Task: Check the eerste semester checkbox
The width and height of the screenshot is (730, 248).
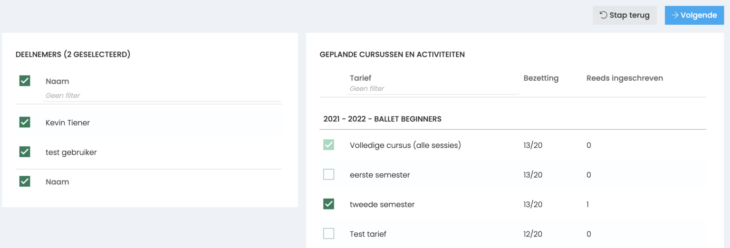Action: pyautogui.click(x=328, y=174)
